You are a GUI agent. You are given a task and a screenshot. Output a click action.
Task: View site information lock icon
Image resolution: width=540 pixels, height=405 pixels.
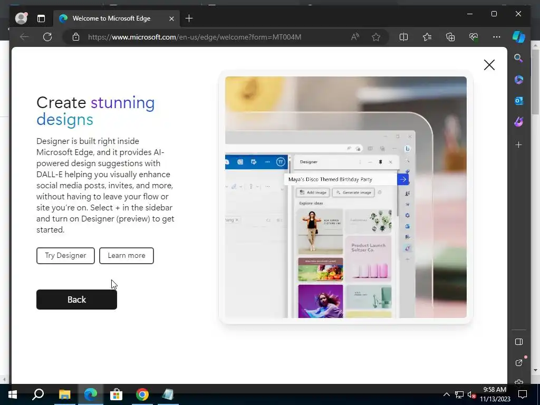click(76, 37)
